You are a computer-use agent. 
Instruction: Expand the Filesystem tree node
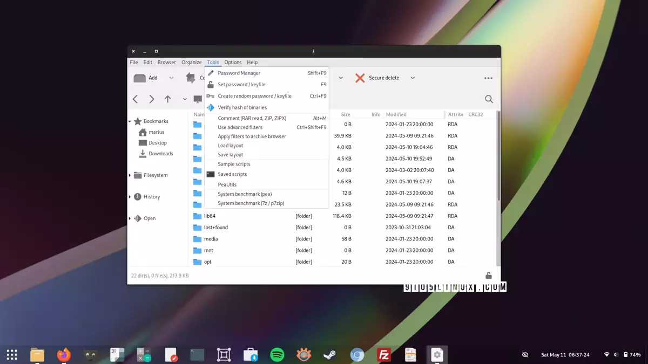pyautogui.click(x=130, y=175)
